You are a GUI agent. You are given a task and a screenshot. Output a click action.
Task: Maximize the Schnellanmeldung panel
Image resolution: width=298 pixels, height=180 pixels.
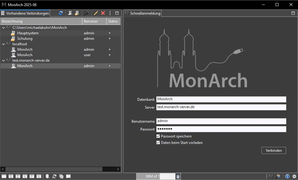tap(293, 13)
